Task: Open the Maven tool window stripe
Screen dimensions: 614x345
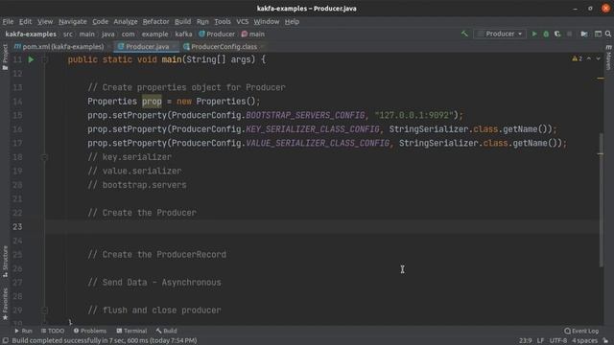Action: coord(608,57)
